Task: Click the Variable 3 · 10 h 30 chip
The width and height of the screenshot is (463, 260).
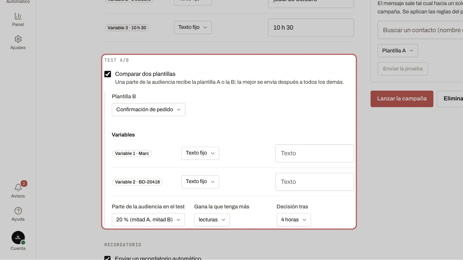Action: click(127, 28)
